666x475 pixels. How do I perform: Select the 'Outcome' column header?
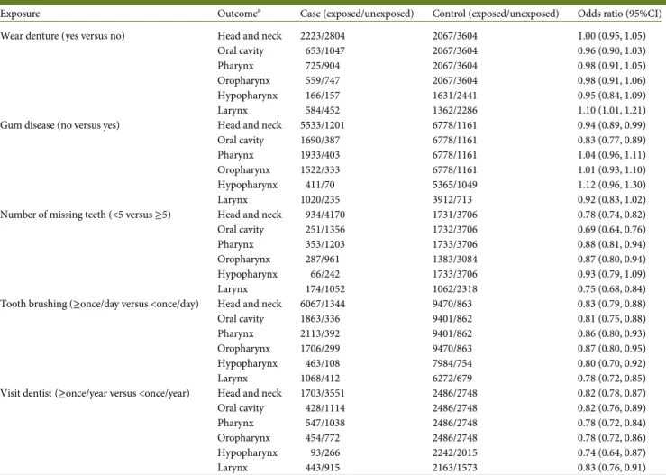coord(239,14)
